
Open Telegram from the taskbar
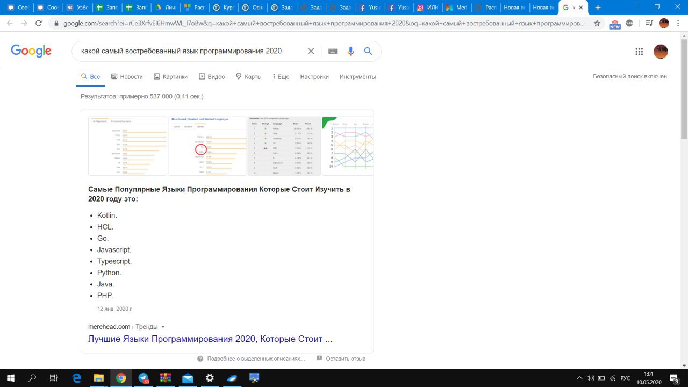click(x=144, y=378)
